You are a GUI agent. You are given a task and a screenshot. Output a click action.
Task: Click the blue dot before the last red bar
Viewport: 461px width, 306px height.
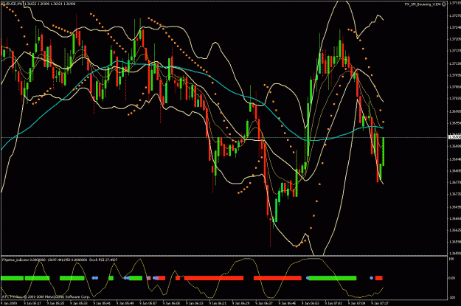click(371, 278)
